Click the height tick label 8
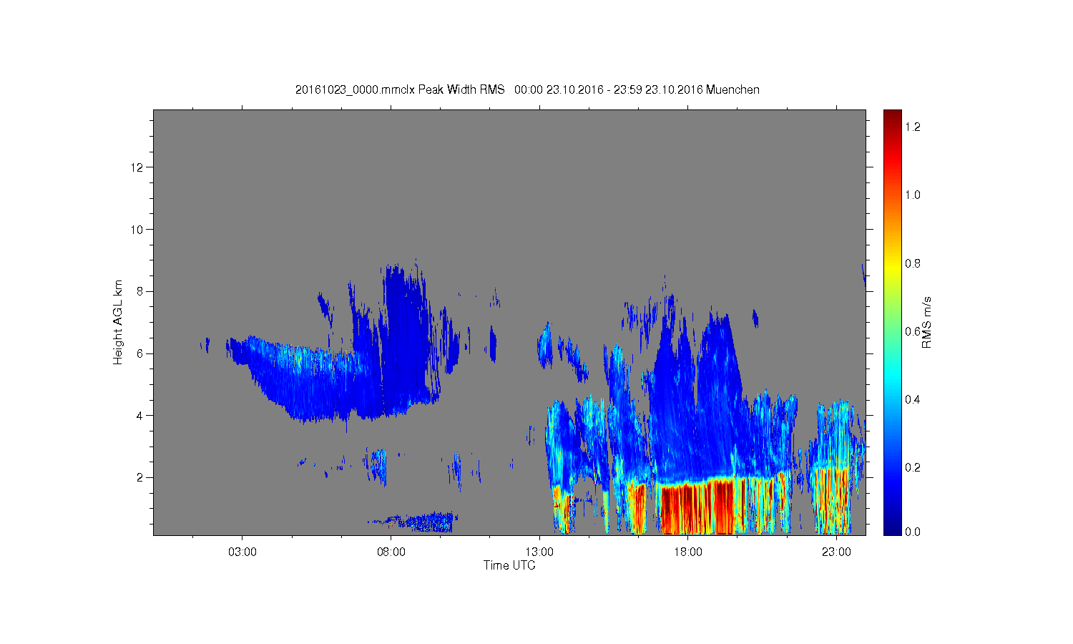Screen dimensions: 1073x644 pyautogui.click(x=140, y=291)
